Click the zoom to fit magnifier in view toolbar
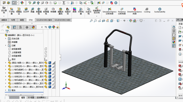 (x=91, y=21)
